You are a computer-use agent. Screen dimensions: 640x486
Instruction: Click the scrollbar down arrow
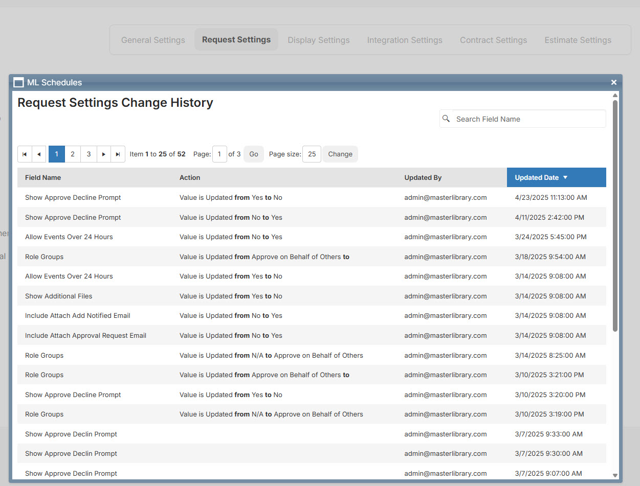[615, 476]
